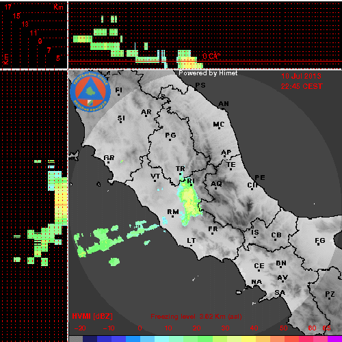
Task: Select the PZ city label
Action: pos(330,294)
